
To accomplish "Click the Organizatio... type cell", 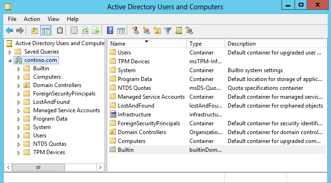I will (206, 132).
